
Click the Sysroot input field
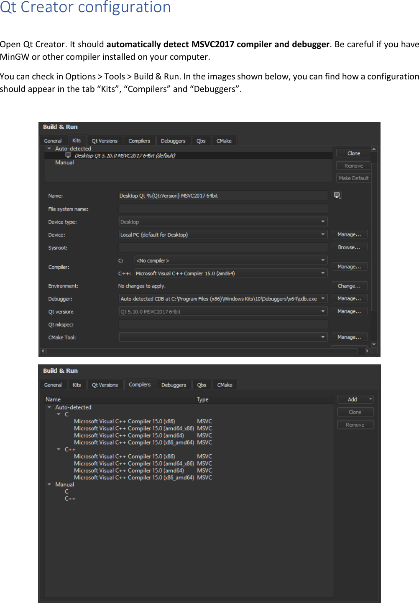pyautogui.click(x=223, y=247)
